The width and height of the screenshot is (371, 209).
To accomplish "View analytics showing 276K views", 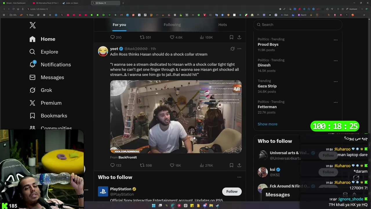I will [x=206, y=165].
